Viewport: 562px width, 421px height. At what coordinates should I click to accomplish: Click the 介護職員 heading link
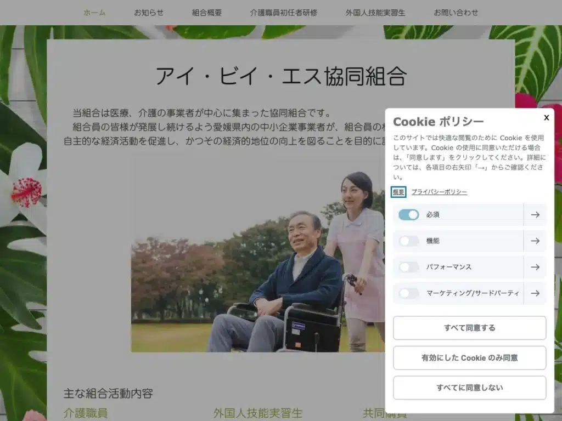[85, 413]
